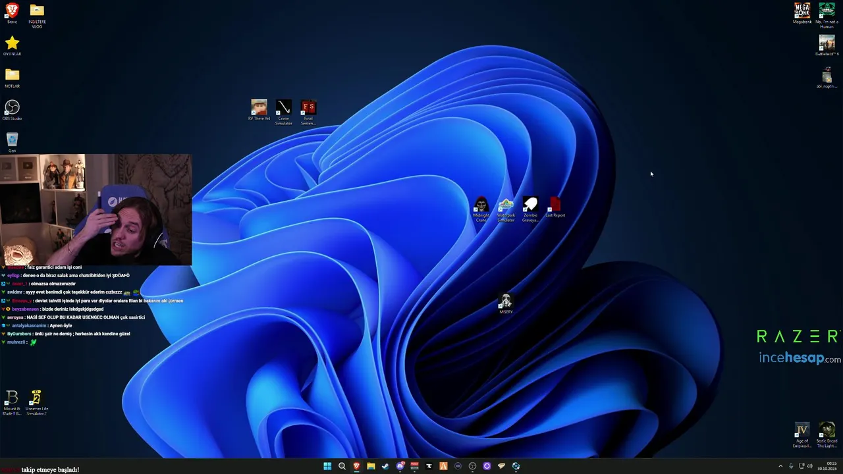Launch OBS Studio from the desktop
Image resolution: width=843 pixels, height=474 pixels.
point(12,110)
